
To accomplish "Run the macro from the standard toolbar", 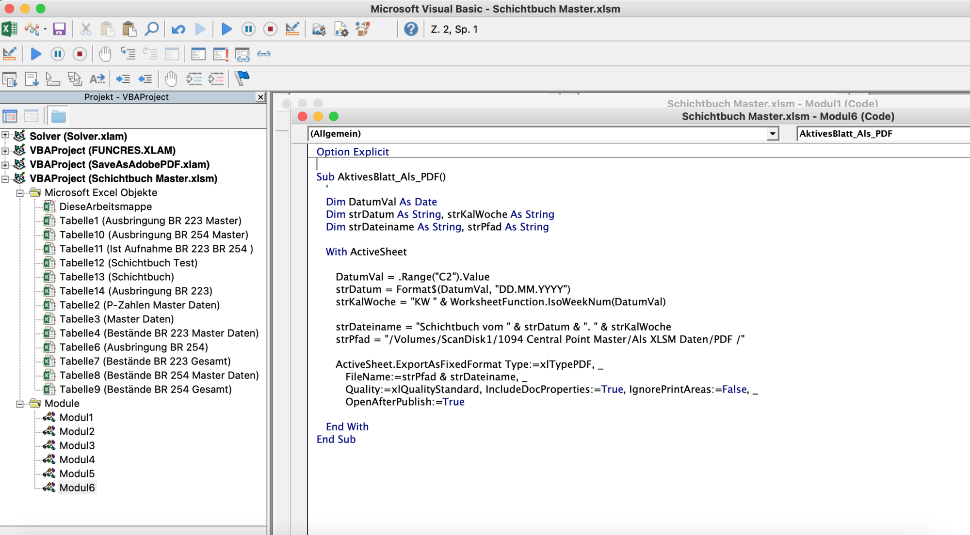I will point(226,29).
